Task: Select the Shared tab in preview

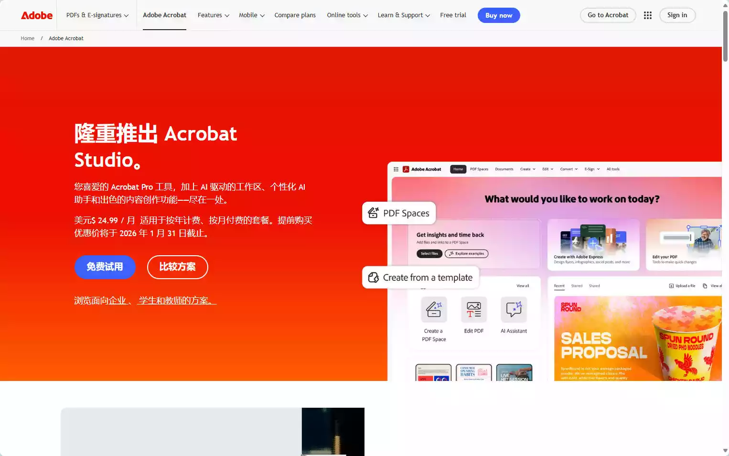Action: point(594,286)
